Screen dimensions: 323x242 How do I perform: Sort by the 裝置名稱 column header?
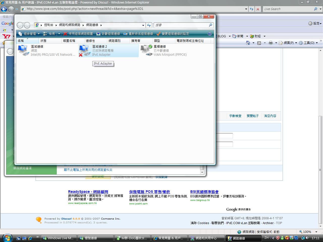coord(73,41)
